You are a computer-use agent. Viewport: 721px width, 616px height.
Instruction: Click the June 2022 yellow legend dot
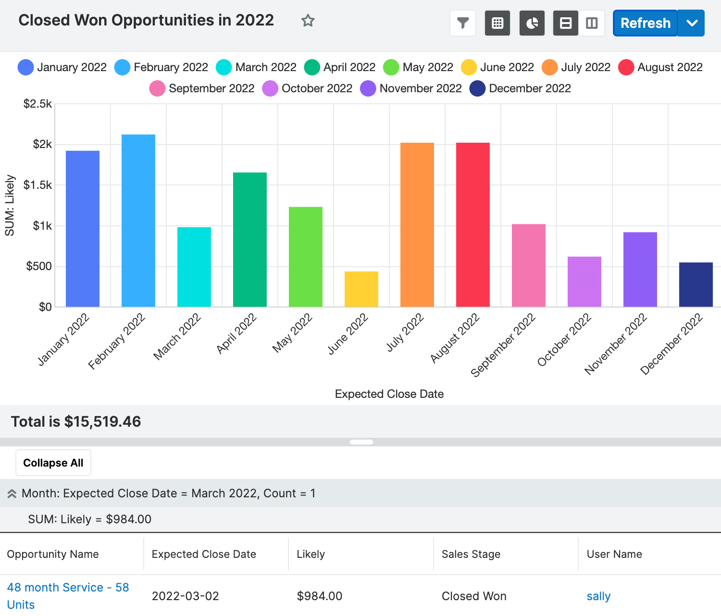click(x=469, y=67)
